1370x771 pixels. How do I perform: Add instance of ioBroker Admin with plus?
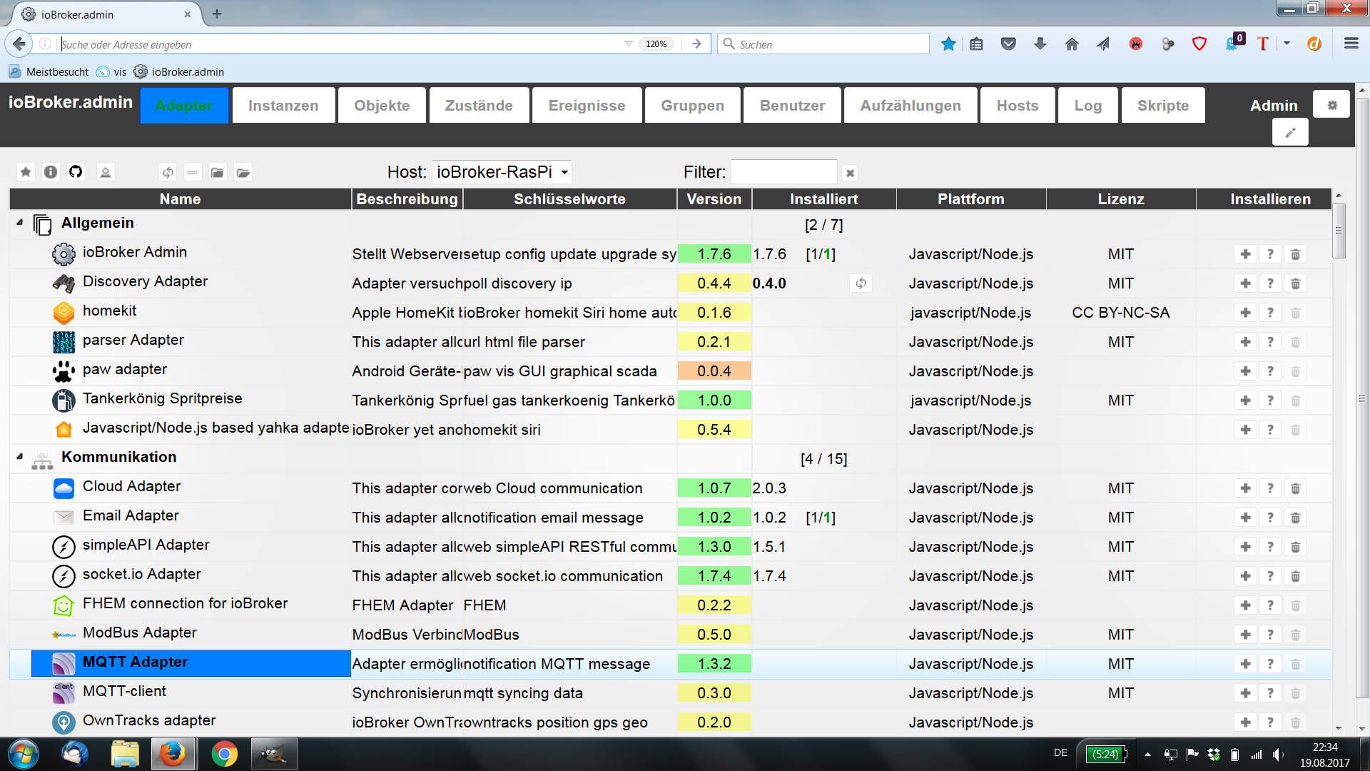(1245, 254)
